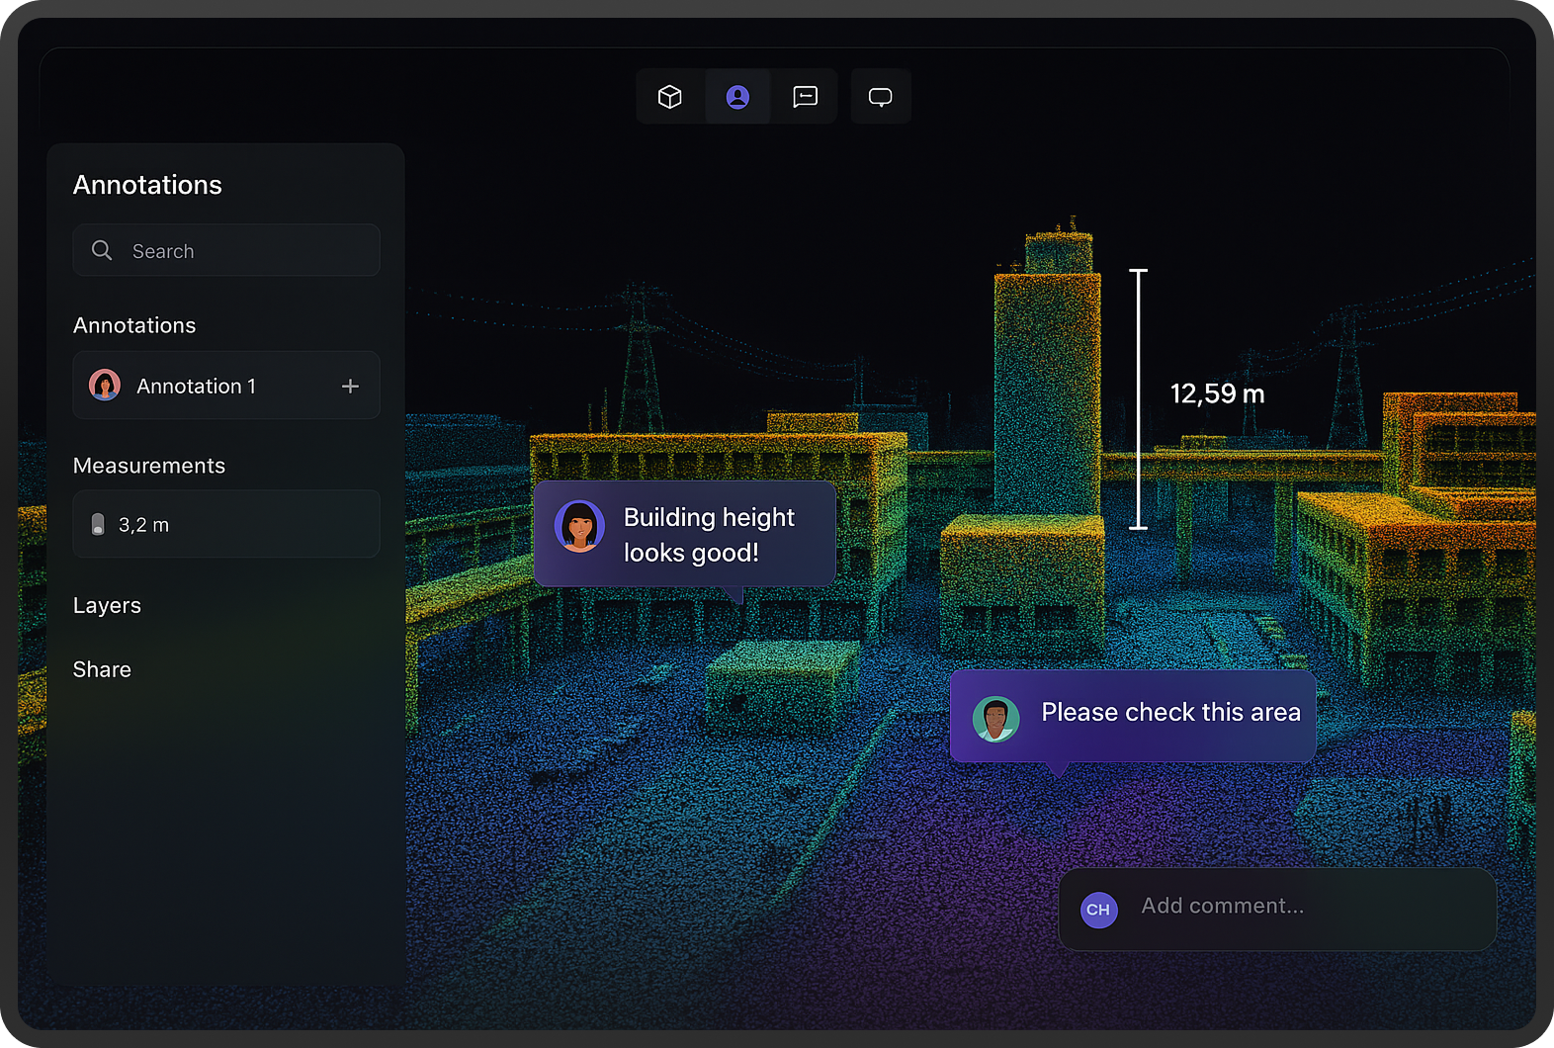Select the 3,2 m measurement entry
Screen dimensions: 1554x1048
pyautogui.click(x=226, y=524)
